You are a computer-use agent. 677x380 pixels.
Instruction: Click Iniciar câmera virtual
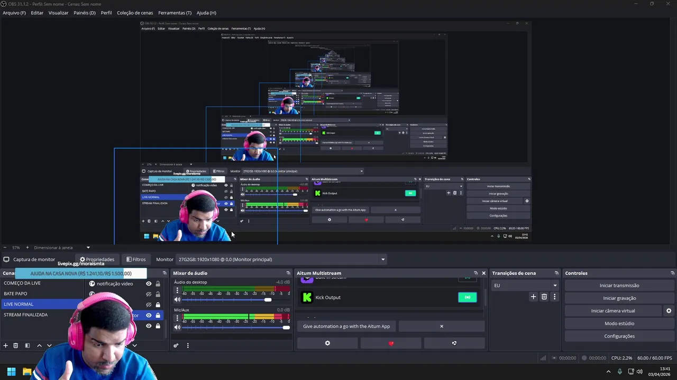point(613,311)
